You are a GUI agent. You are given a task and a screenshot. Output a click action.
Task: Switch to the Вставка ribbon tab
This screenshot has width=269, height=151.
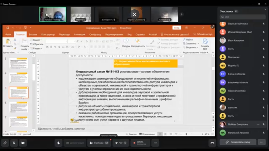[33, 34]
